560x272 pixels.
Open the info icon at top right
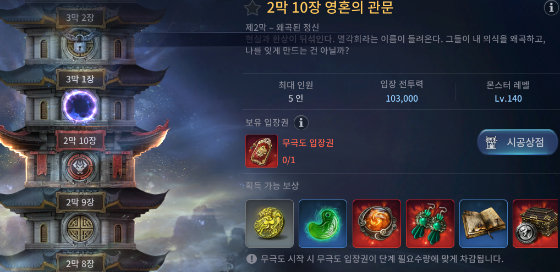[551, 8]
